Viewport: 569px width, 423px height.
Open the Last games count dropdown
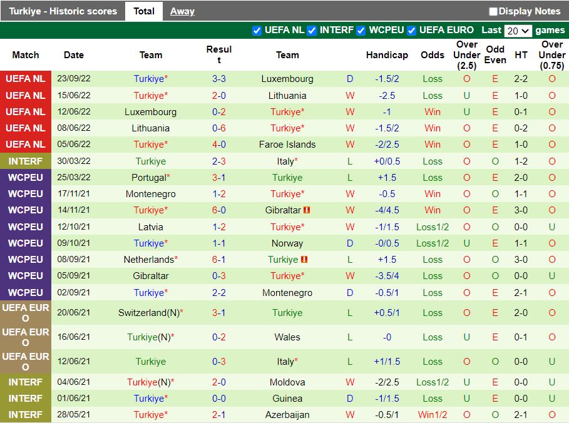518,31
